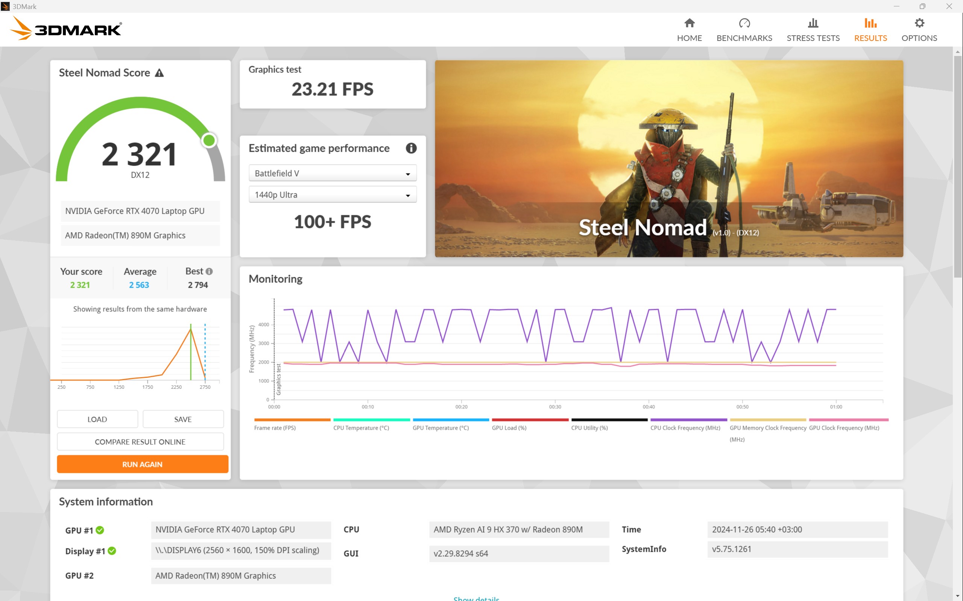Image resolution: width=963 pixels, height=601 pixels.
Task: Click the info icon for Estimated game performance
Action: pos(411,148)
